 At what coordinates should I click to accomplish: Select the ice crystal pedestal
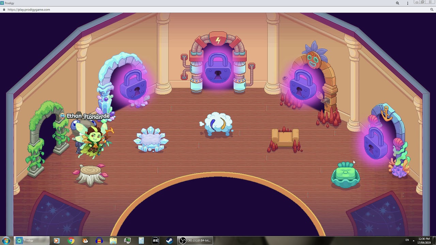pyautogui.click(x=151, y=140)
